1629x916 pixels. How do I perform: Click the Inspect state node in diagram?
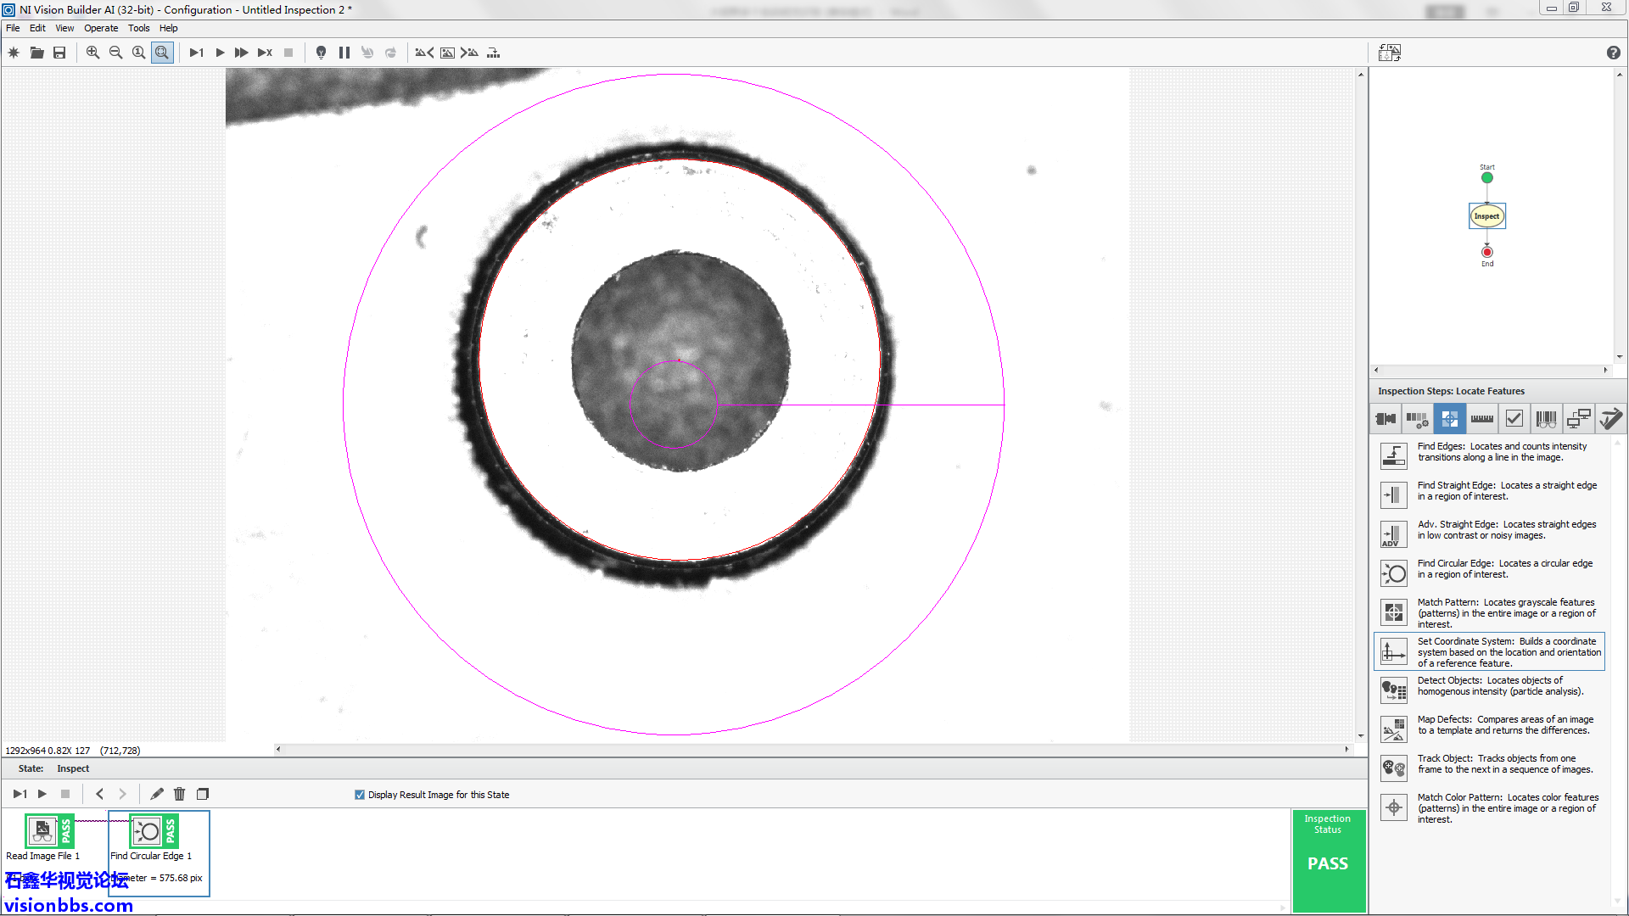[1486, 216]
